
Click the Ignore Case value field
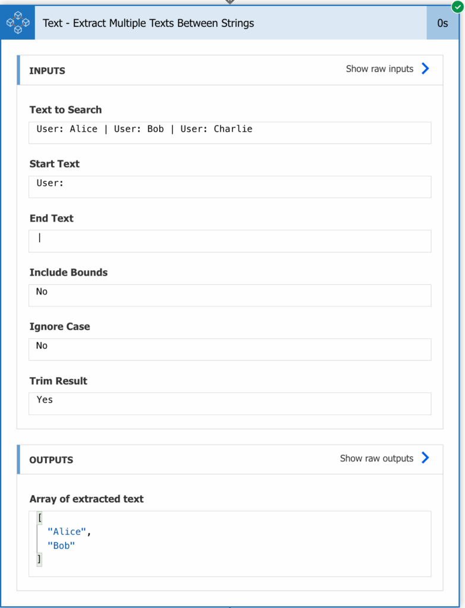pos(230,349)
